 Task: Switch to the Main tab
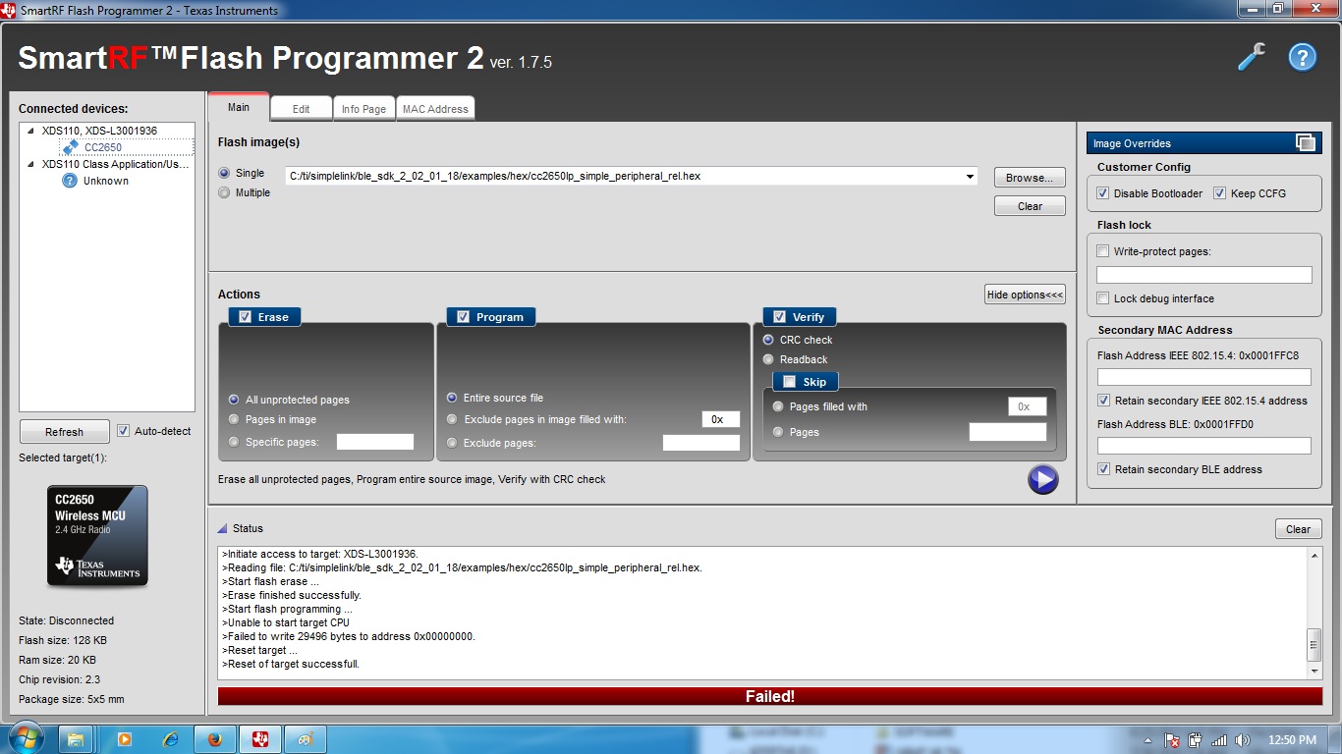[239, 107]
